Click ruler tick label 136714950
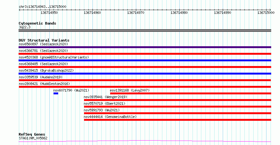The image size is (280, 145). pos(49,13)
